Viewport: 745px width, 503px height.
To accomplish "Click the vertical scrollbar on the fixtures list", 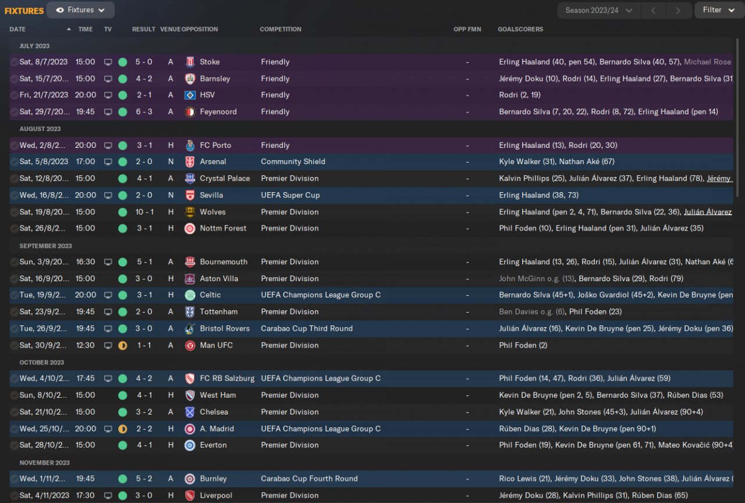I will coord(737,116).
